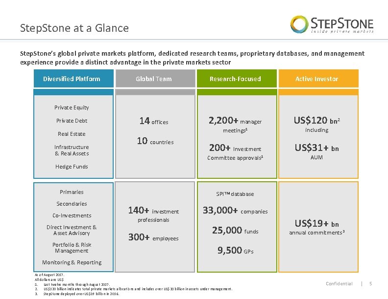Click the 'inside private markets' tagline

click(342, 31)
